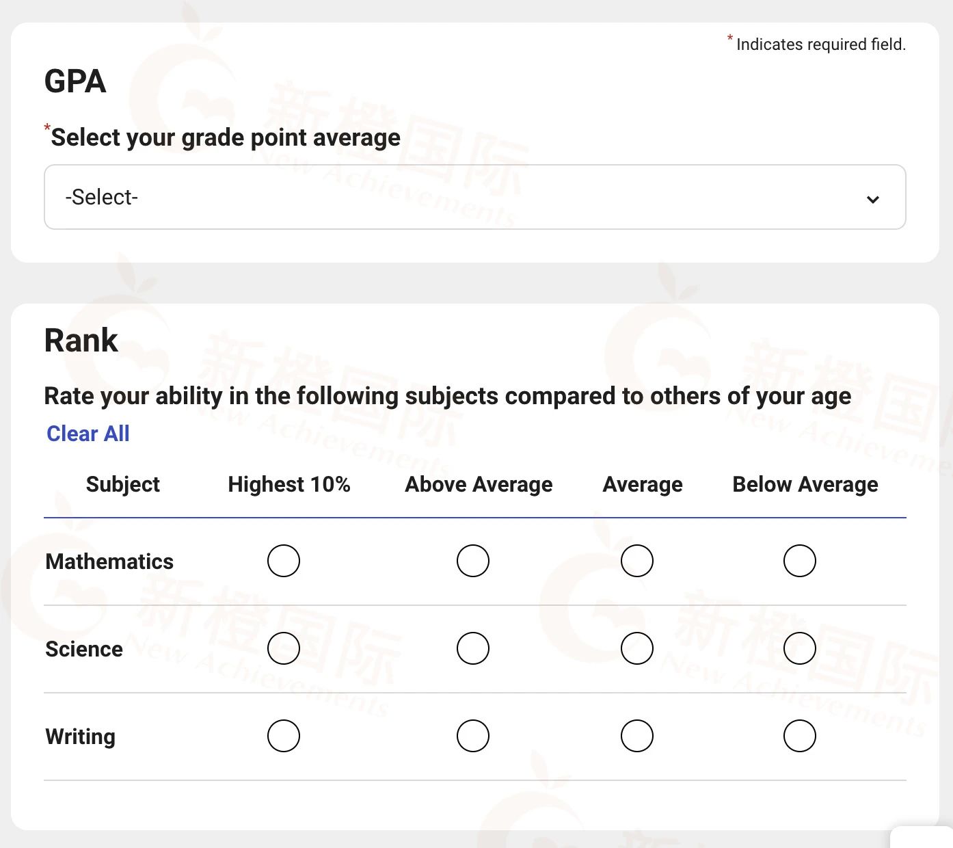Choose Average for Mathematics
The width and height of the screenshot is (953, 848).
(x=637, y=561)
